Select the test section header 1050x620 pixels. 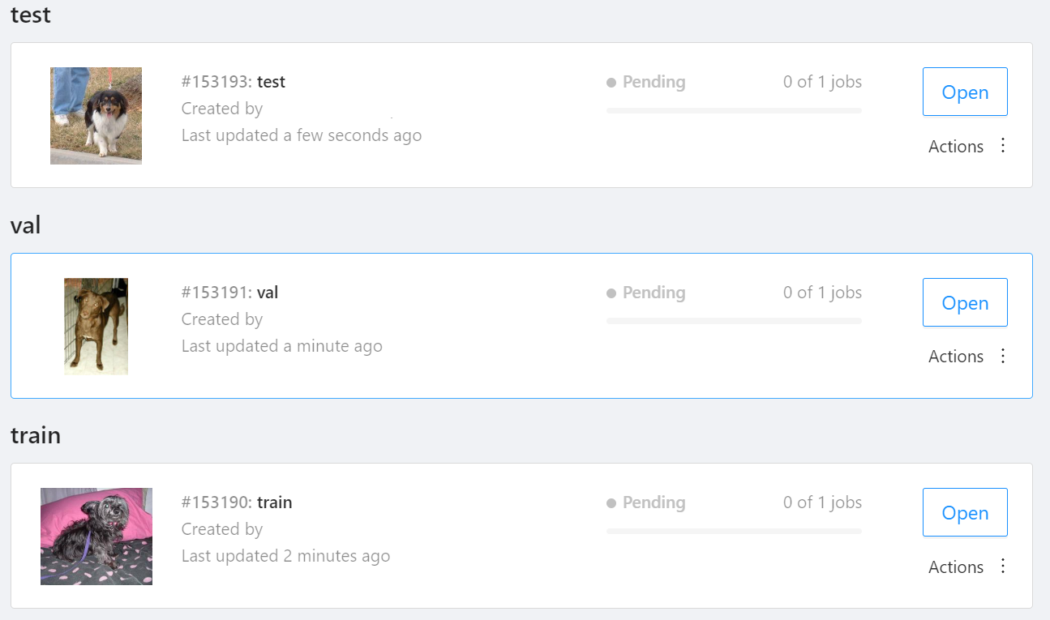pyautogui.click(x=30, y=15)
